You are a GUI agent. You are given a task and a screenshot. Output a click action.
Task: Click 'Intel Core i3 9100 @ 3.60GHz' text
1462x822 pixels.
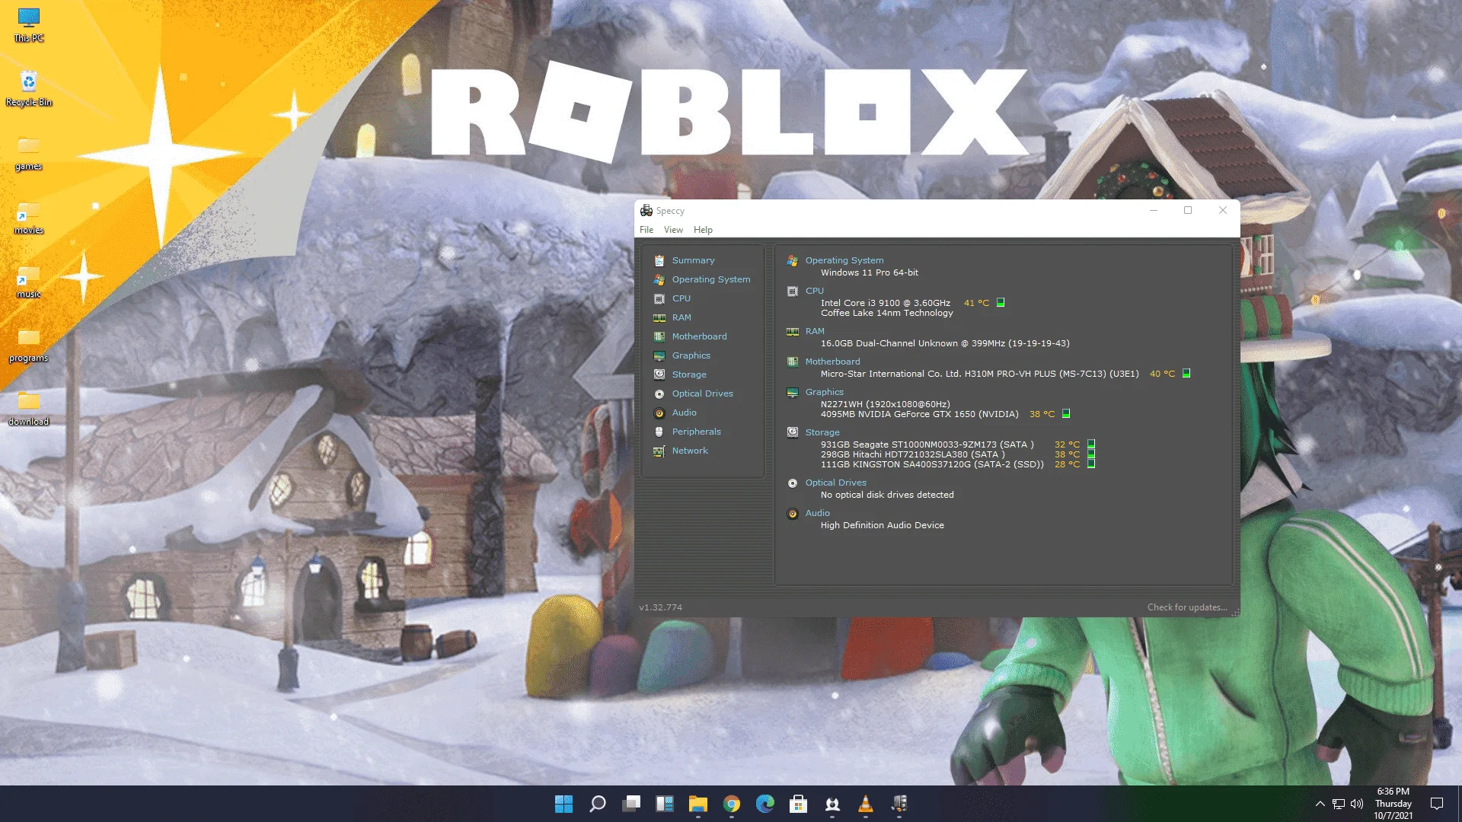coord(886,303)
